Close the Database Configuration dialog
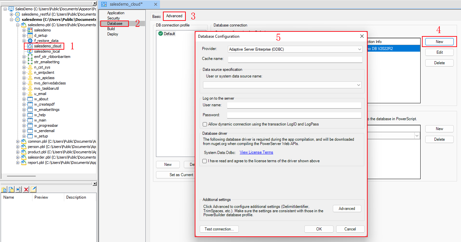This screenshot has width=461, height=242. (362, 36)
